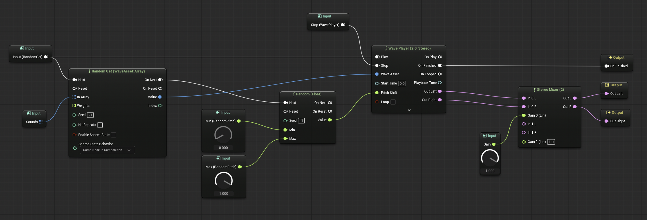
Task: Click the Stop input pin on Wave Player
Action: pyautogui.click(x=377, y=66)
